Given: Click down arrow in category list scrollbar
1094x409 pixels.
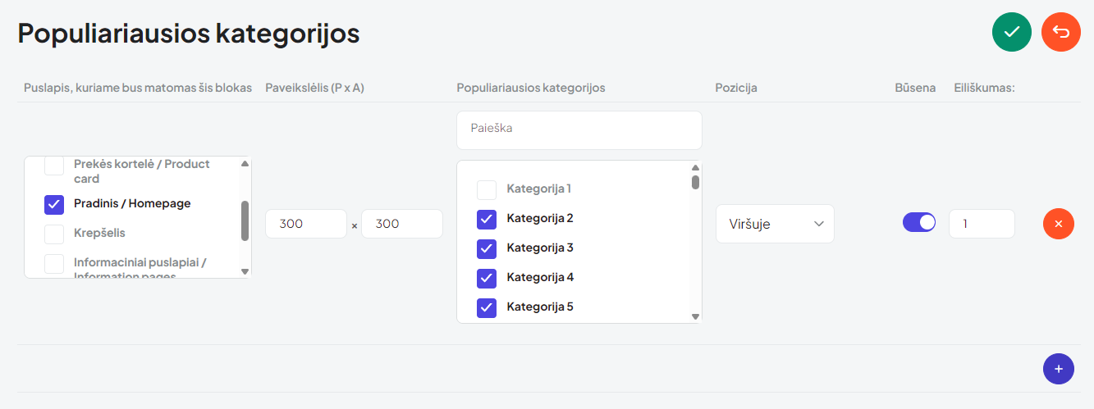Looking at the screenshot, I should [x=695, y=316].
